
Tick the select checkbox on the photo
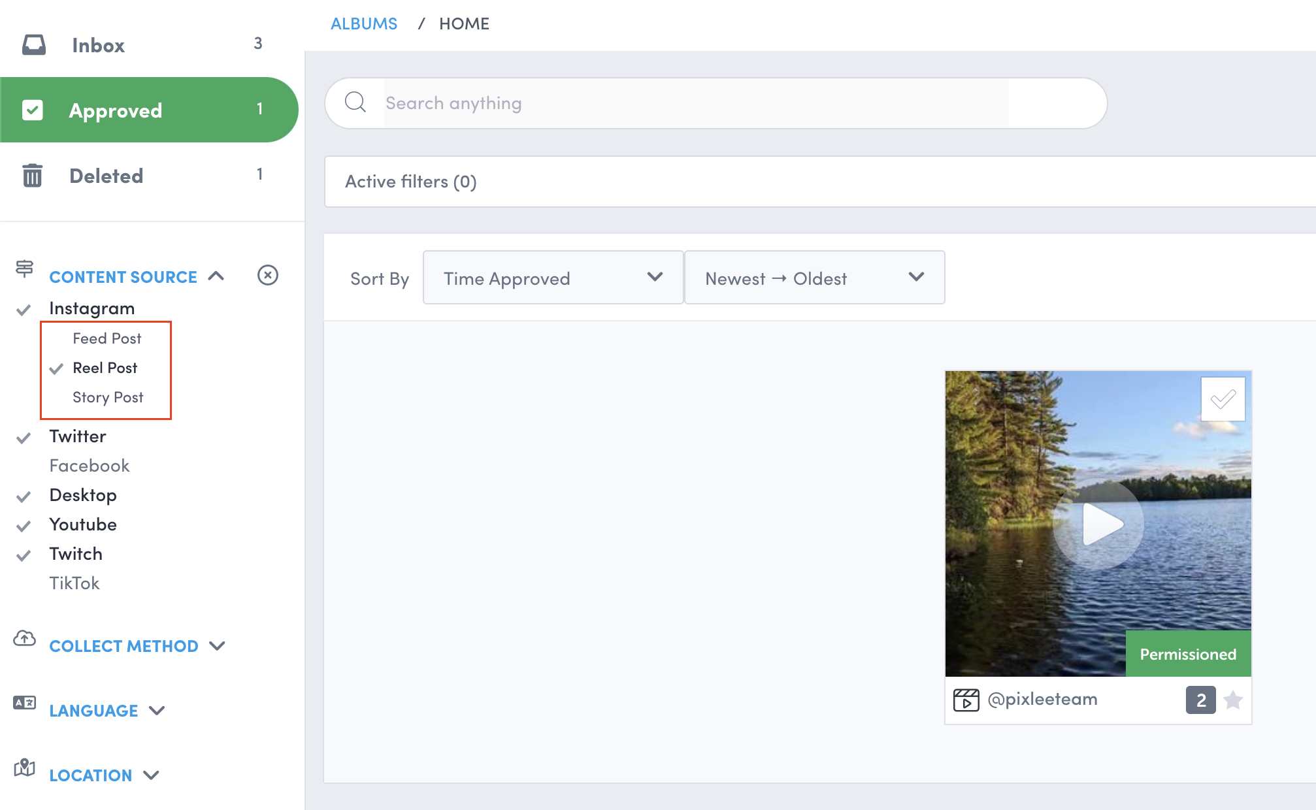click(x=1223, y=398)
